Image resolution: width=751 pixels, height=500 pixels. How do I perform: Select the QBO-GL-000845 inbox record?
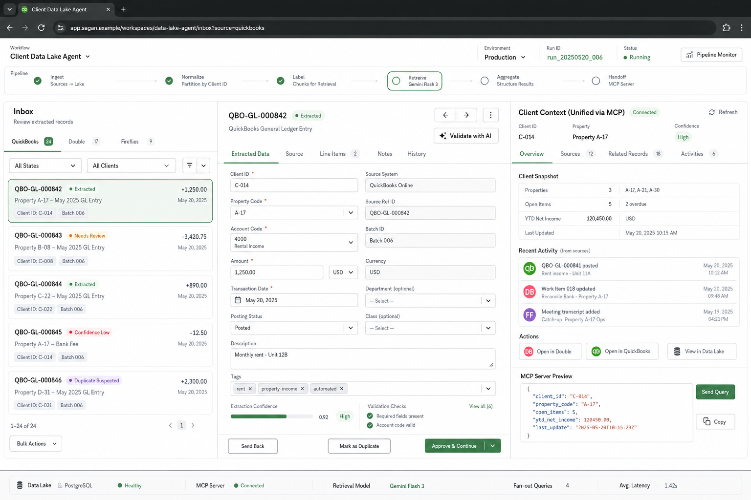[110, 344]
